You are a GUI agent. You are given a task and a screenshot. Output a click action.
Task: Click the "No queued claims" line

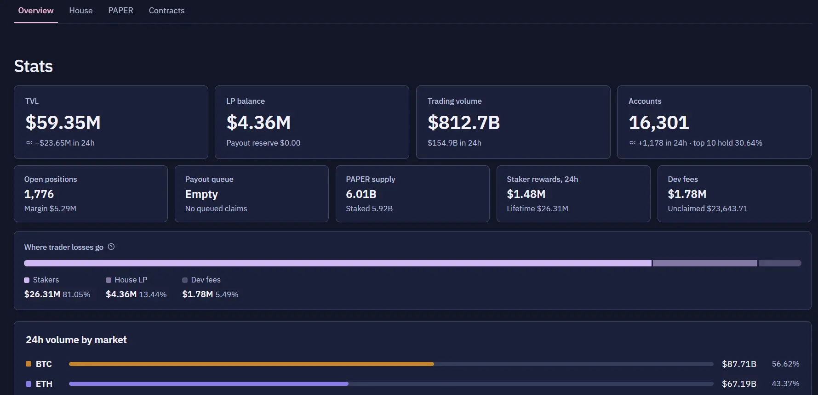point(216,209)
